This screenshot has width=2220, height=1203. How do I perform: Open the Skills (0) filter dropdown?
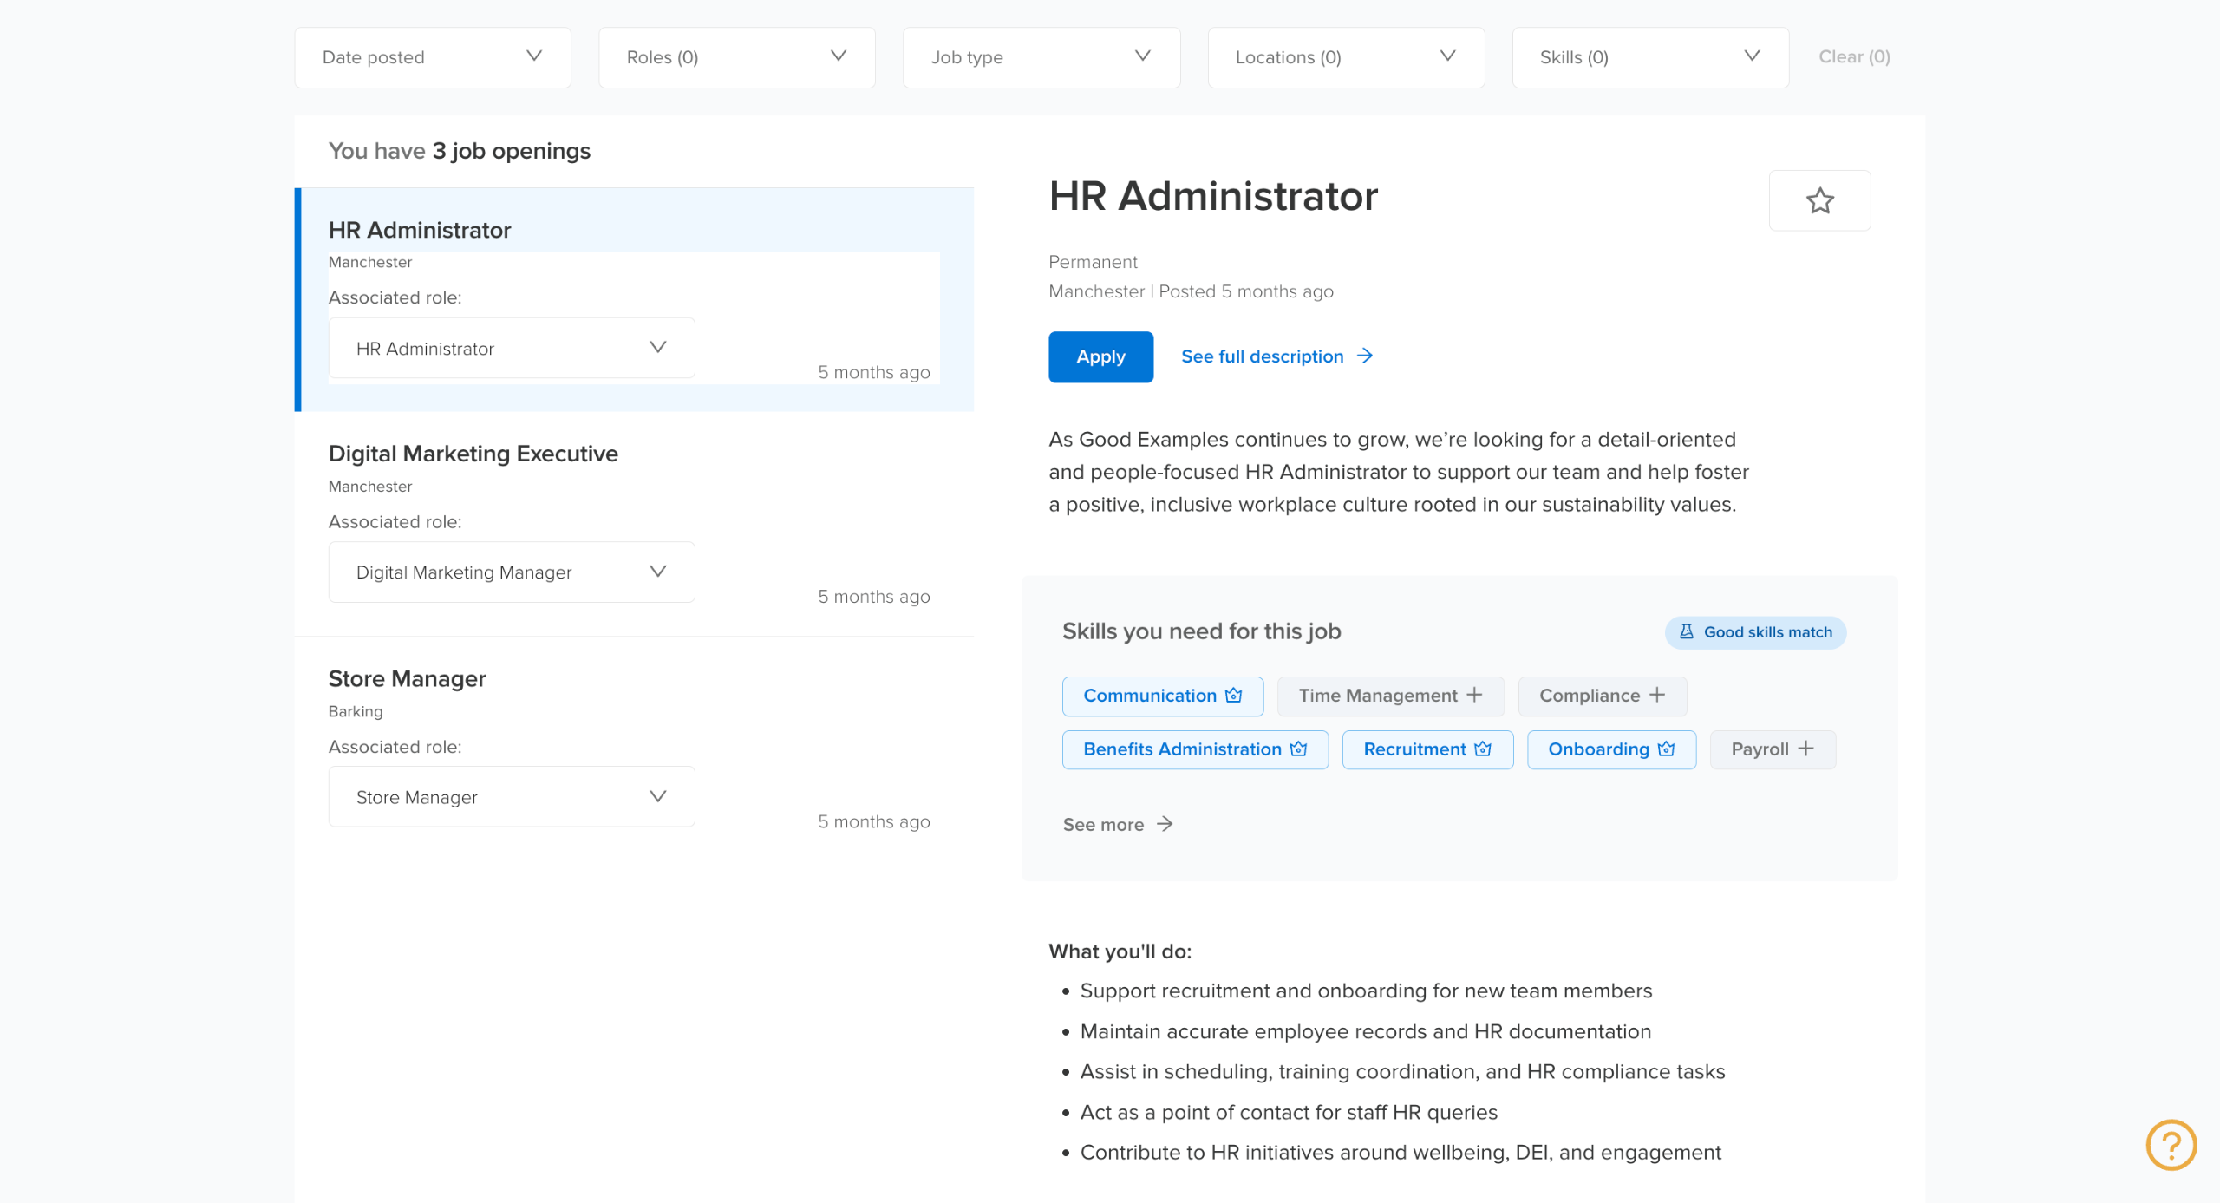[1649, 57]
